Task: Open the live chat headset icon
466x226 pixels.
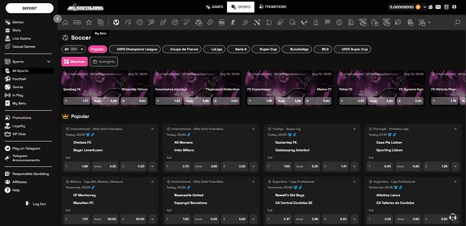Action: coord(453,217)
